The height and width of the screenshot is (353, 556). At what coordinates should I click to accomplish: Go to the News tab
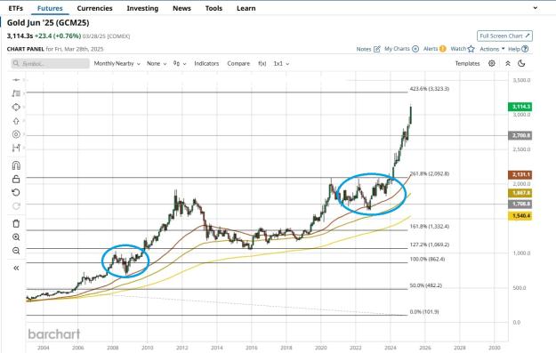181,8
